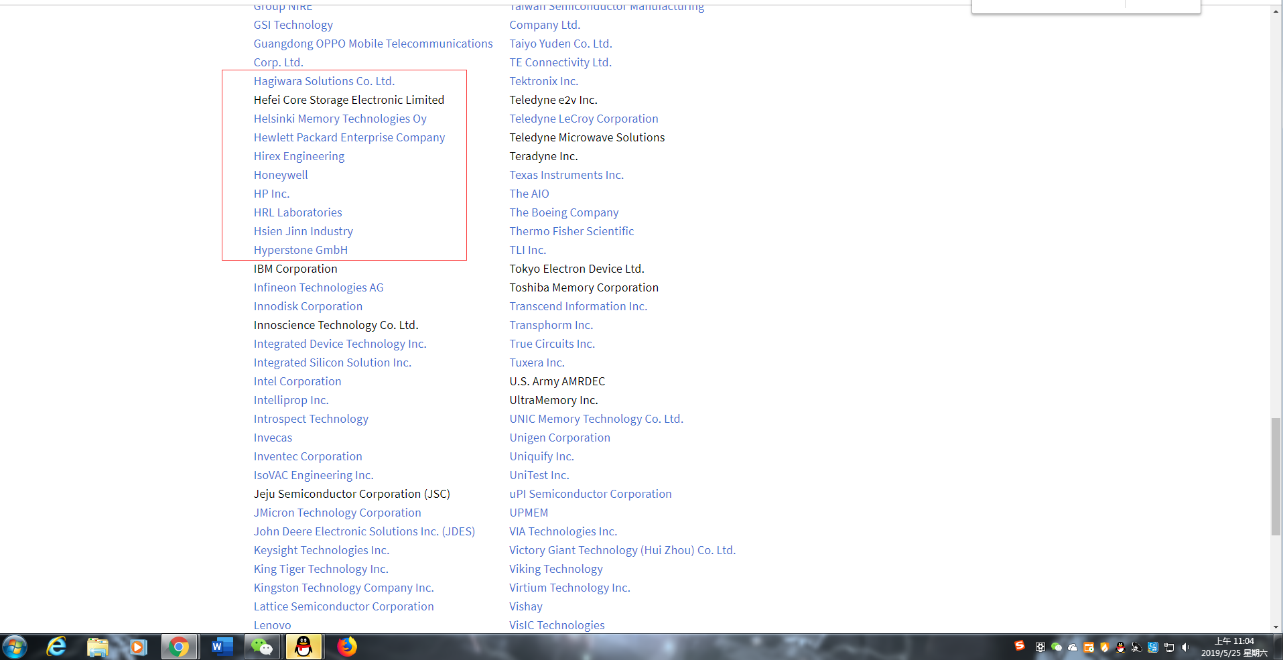This screenshot has height=660, width=1283.
Task: Open the Invecas link
Action: click(x=273, y=438)
